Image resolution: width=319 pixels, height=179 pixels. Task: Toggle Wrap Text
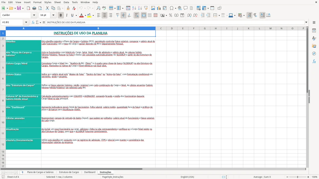(137, 15)
